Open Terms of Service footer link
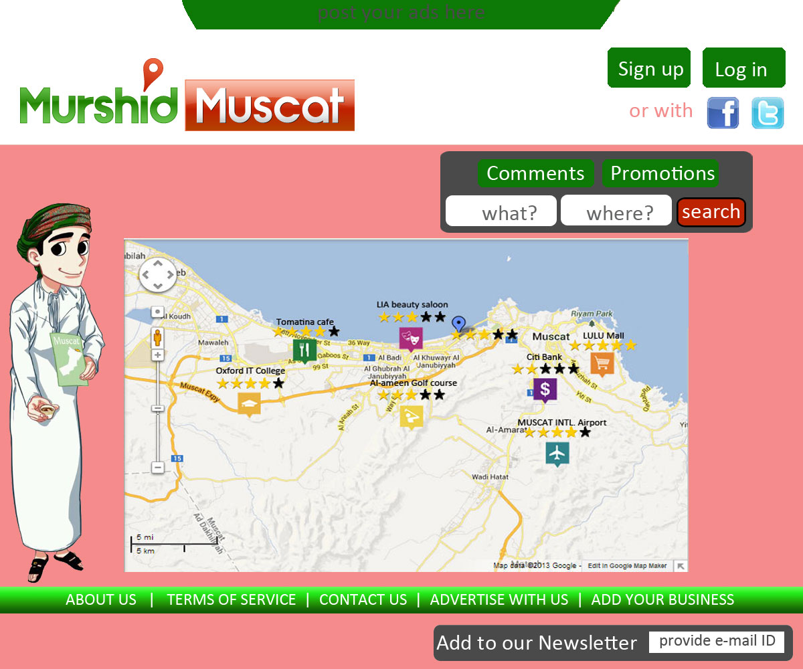The width and height of the screenshot is (803, 669). [x=232, y=600]
